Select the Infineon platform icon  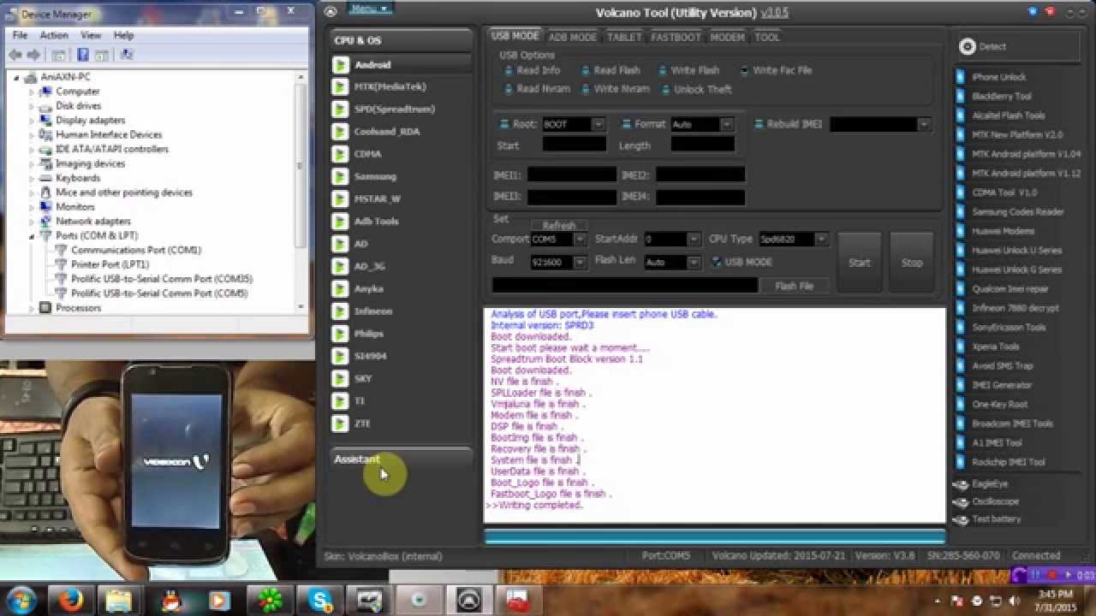(340, 311)
